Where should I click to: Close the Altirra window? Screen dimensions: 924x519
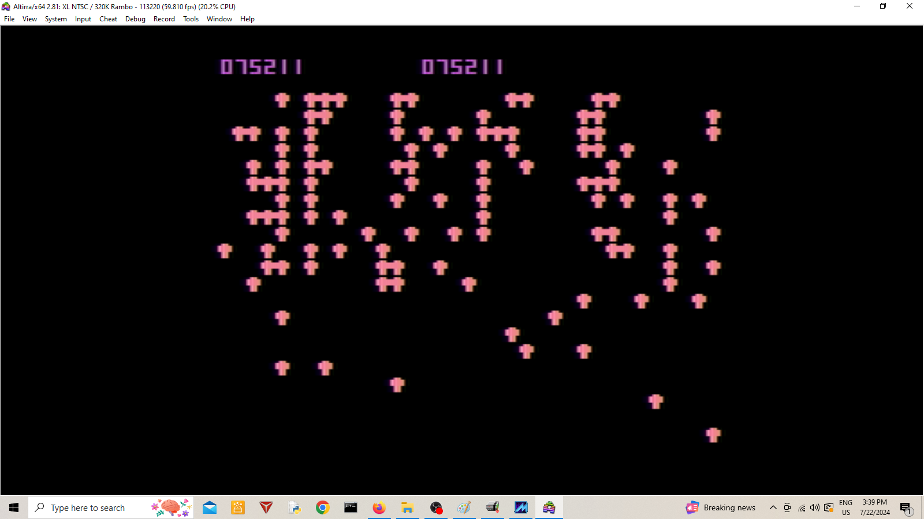tap(910, 6)
